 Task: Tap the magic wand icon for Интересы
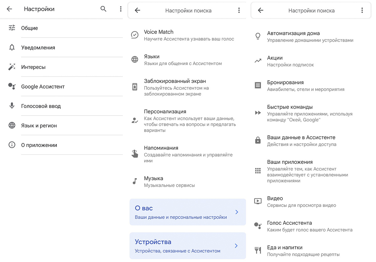pyautogui.click(x=12, y=67)
